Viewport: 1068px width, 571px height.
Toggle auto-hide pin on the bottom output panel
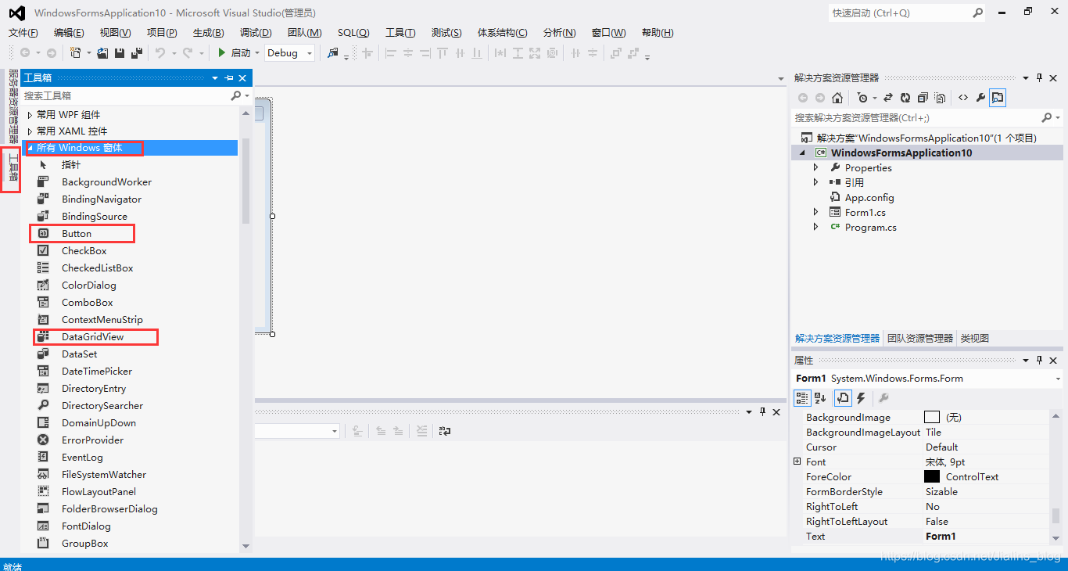[x=762, y=411]
